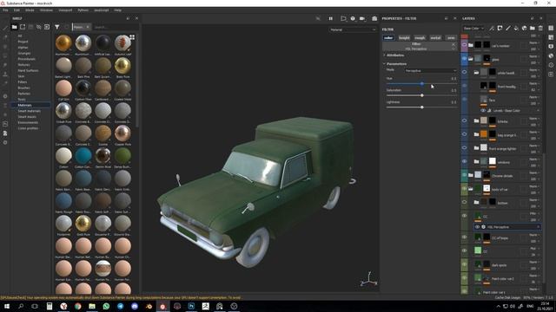Toggle the metal channel button in Filter

point(435,37)
